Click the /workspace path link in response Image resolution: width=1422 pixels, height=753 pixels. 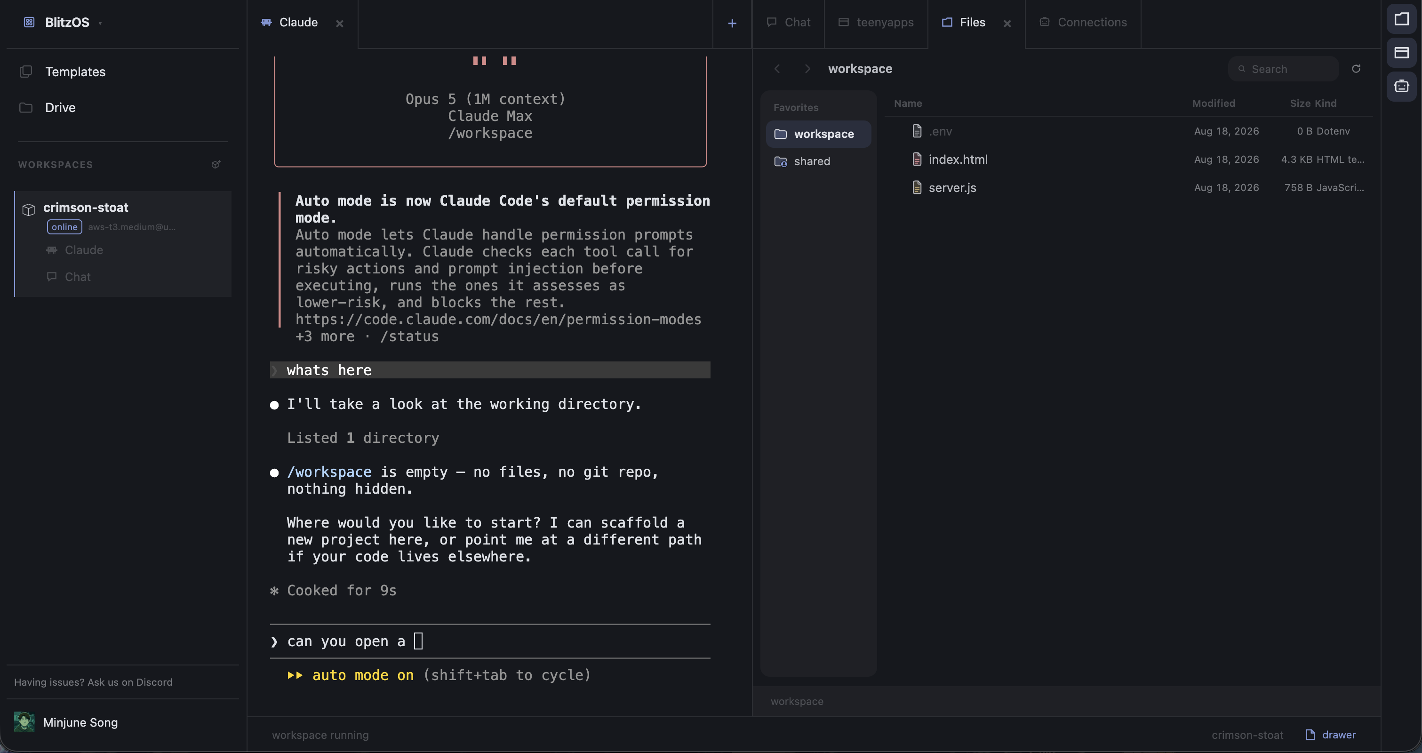point(329,472)
